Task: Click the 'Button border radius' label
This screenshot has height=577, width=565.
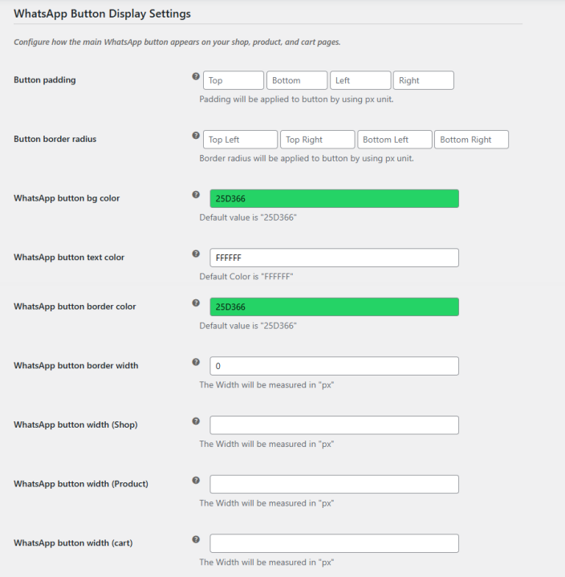Action: tap(55, 139)
